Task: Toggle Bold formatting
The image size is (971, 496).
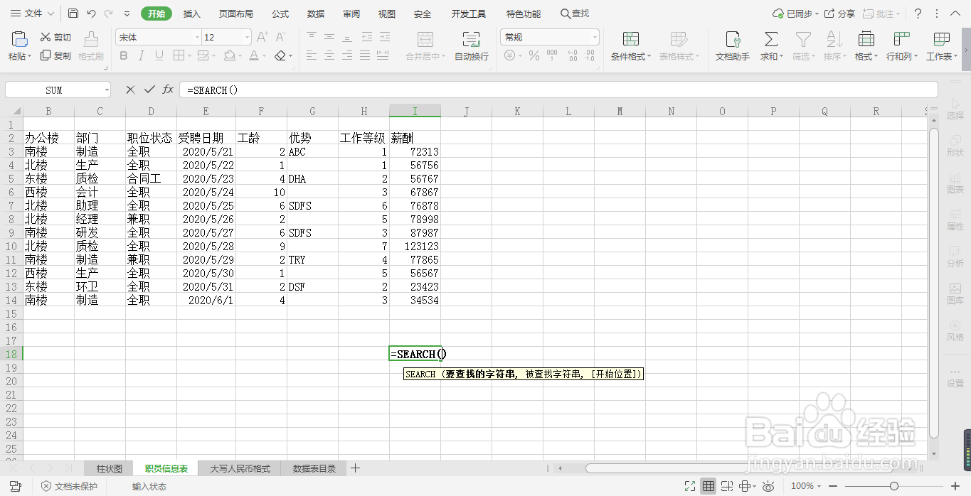Action: (x=124, y=55)
